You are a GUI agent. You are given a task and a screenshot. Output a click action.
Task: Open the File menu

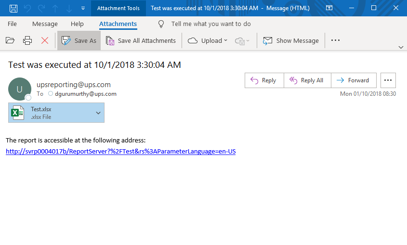12,24
